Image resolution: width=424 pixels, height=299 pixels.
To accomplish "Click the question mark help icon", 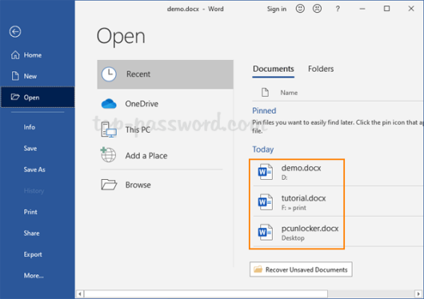I will tap(338, 9).
